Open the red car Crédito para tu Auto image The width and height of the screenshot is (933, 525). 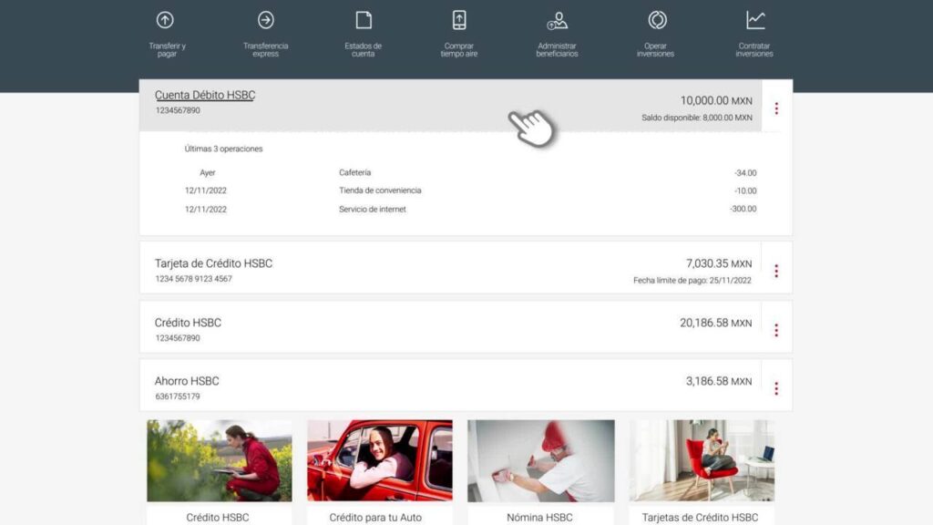380,460
